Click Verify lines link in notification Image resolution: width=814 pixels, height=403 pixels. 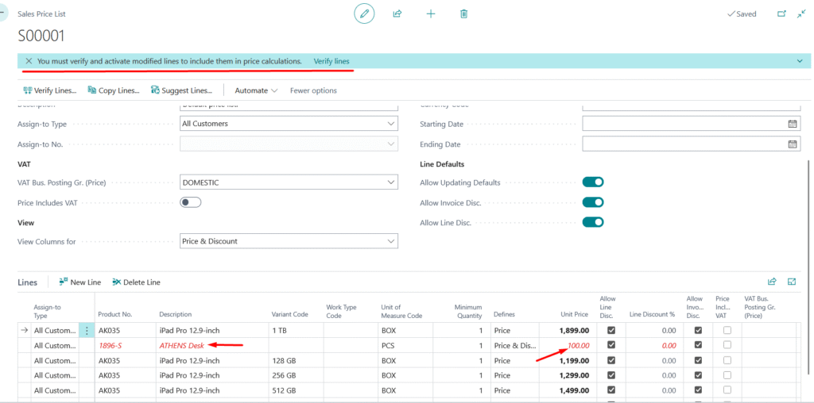coord(331,61)
